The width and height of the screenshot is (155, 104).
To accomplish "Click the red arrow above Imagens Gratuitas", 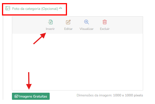I will tap(29, 81).
